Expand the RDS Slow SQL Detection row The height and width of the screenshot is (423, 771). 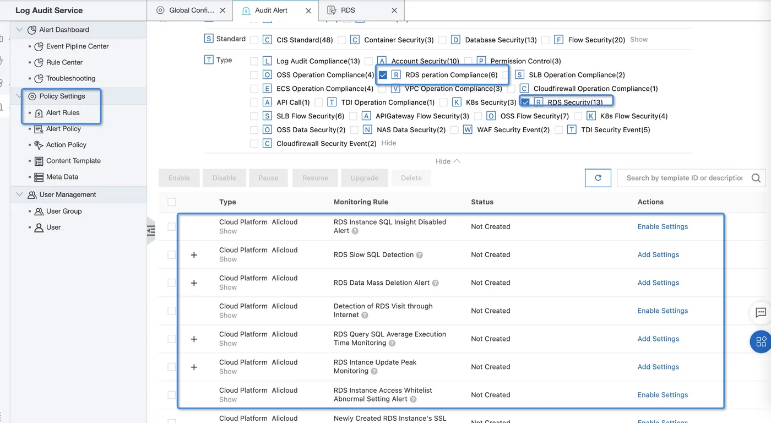(194, 255)
